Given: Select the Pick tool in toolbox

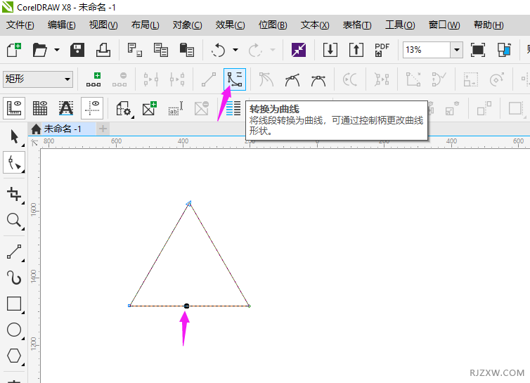Looking at the screenshot, I should point(14,136).
